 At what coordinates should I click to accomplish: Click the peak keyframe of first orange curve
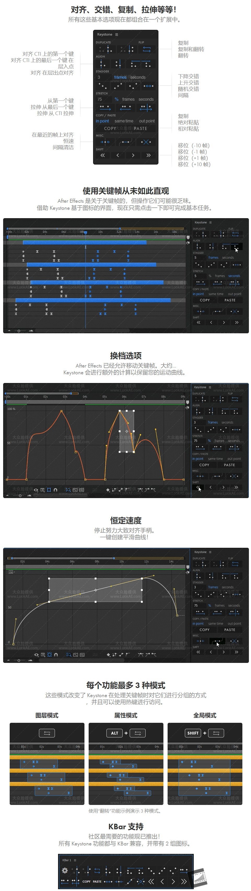pos(61,411)
